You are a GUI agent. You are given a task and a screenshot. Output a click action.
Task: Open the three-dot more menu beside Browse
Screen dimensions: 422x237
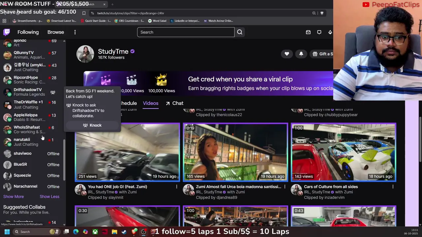[x=75, y=32]
